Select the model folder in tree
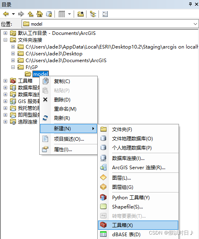Screen dimensions: 199x239 (40, 74)
